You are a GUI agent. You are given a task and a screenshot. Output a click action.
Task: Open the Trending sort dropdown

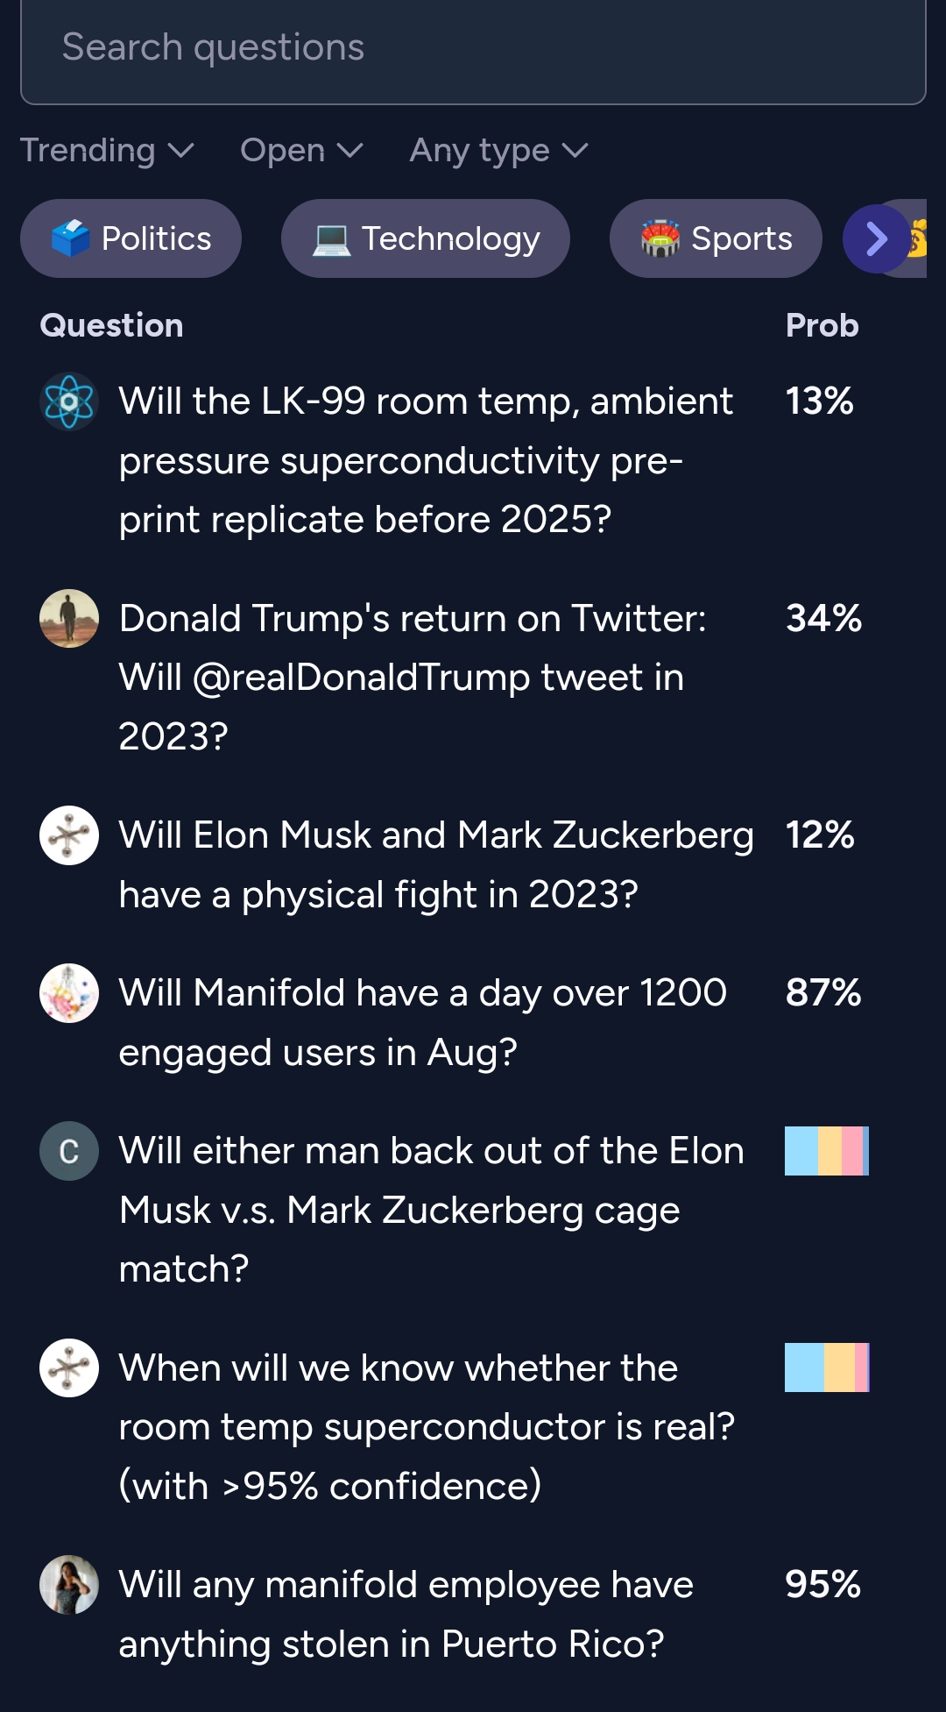click(x=107, y=151)
